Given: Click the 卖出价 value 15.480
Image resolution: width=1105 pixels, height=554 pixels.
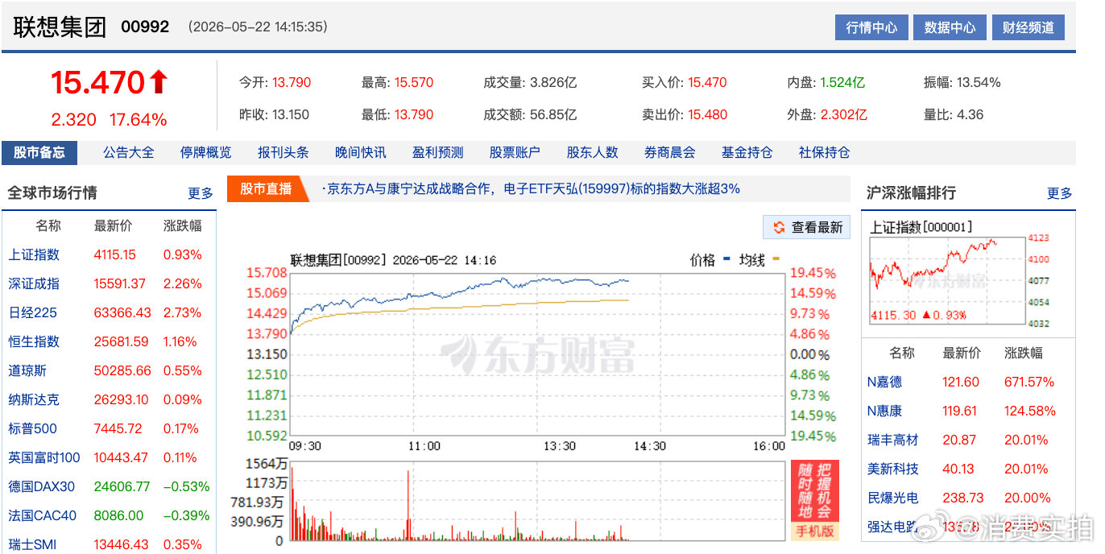Looking at the screenshot, I should click(x=707, y=114).
